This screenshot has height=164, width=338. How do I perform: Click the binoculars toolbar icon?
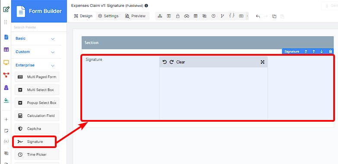click(187, 16)
